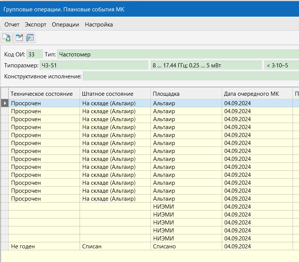The width and height of the screenshot is (299, 262).
Task: Open the Операции menu
Action: tap(66, 25)
